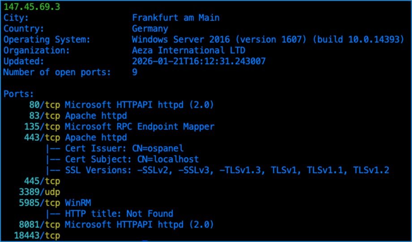Screen dimensions: 412x242
Task: Click the 83/tcp Apache httpd line
Action: 82,116
